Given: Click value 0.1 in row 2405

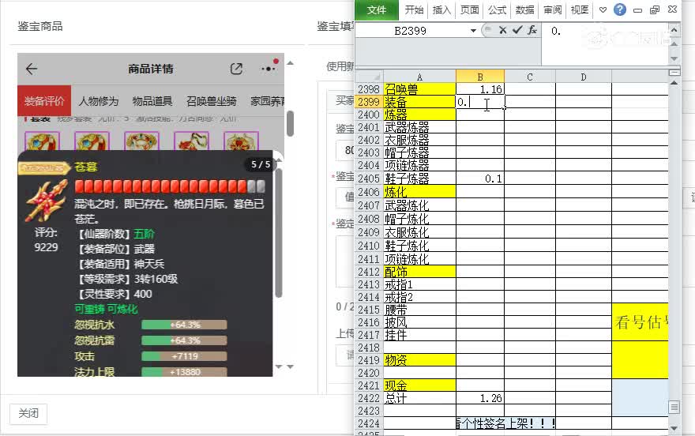Looking at the screenshot, I should [x=480, y=179].
